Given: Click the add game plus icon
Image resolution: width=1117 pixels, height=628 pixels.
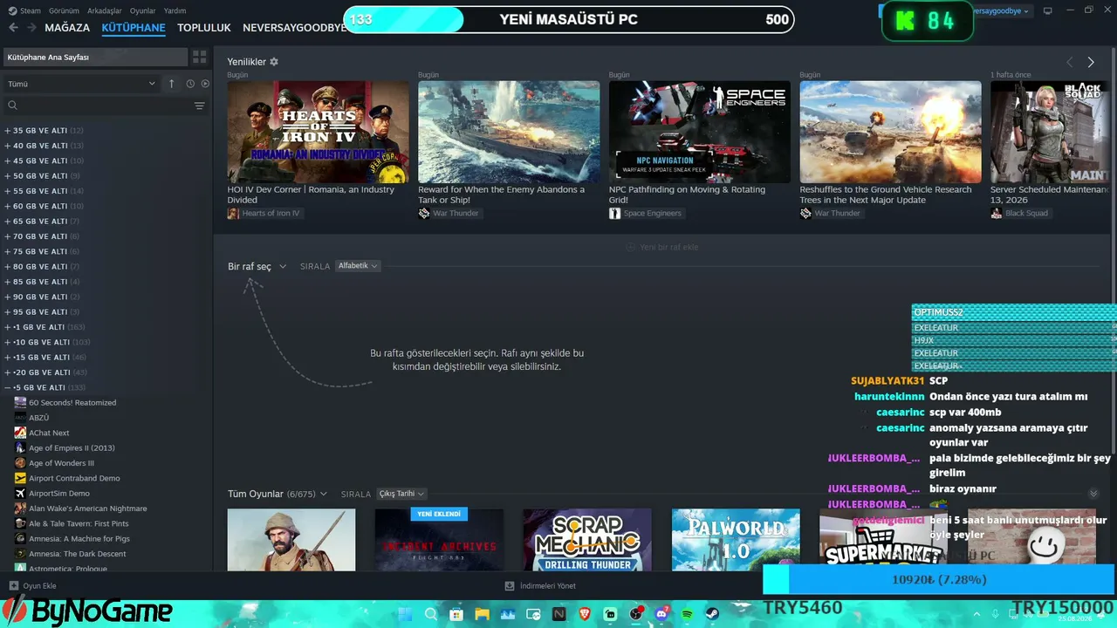Looking at the screenshot, I should point(13,586).
